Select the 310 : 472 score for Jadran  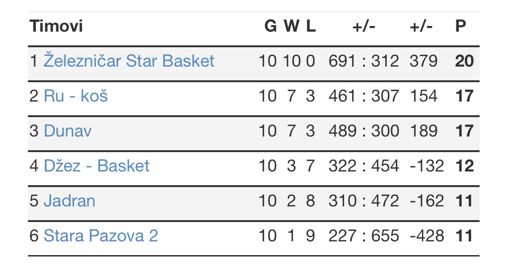(364, 201)
